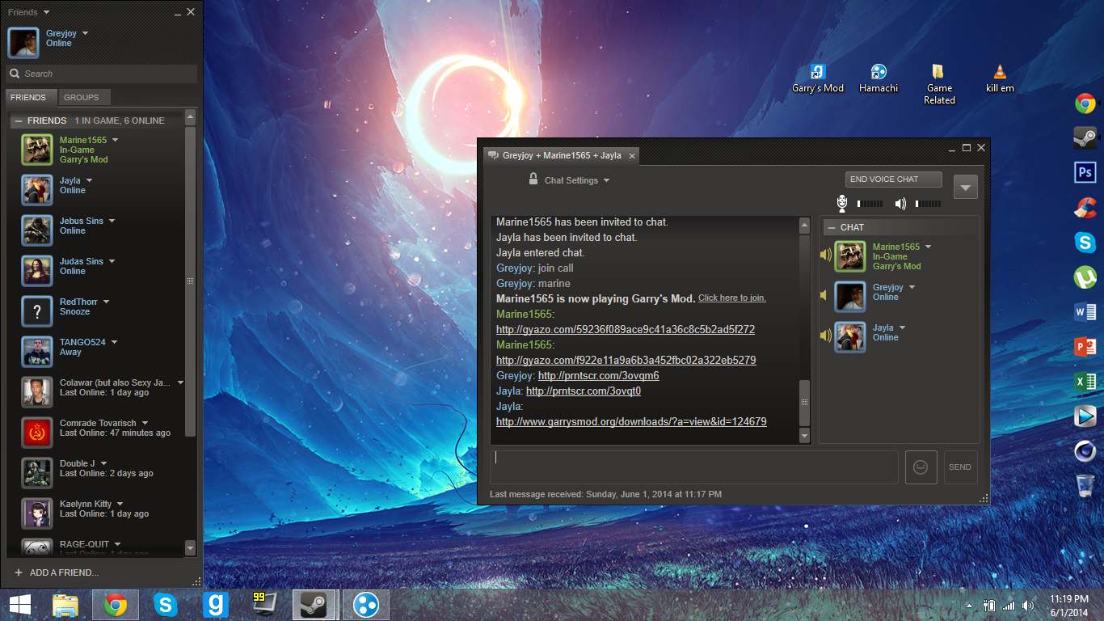The height and width of the screenshot is (621, 1104).
Task: Click END VOICE CHAT button
Action: click(894, 180)
